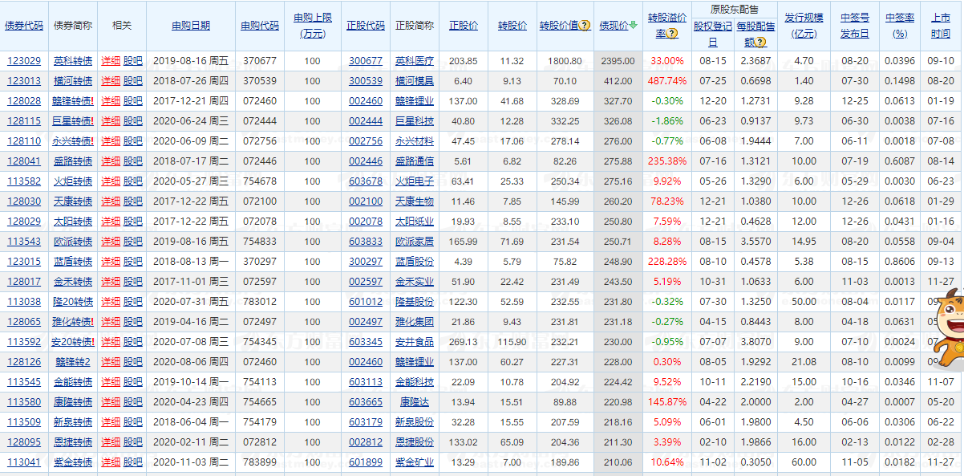The width and height of the screenshot is (964, 476).
Task: Select the 1800.80 conversion value cell
Action: (565, 61)
